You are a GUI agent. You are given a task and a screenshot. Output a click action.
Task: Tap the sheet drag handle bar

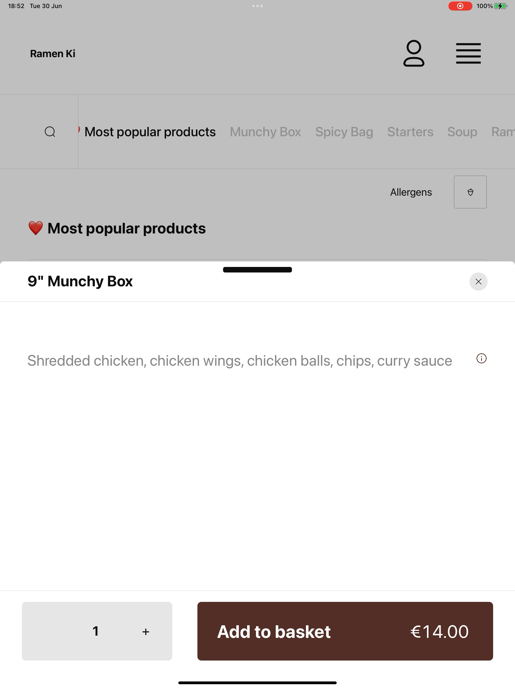click(x=257, y=270)
